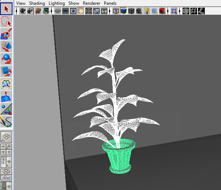Toggle the Resolution Gate display
This screenshot has width=221, height=190.
click(x=73, y=11)
